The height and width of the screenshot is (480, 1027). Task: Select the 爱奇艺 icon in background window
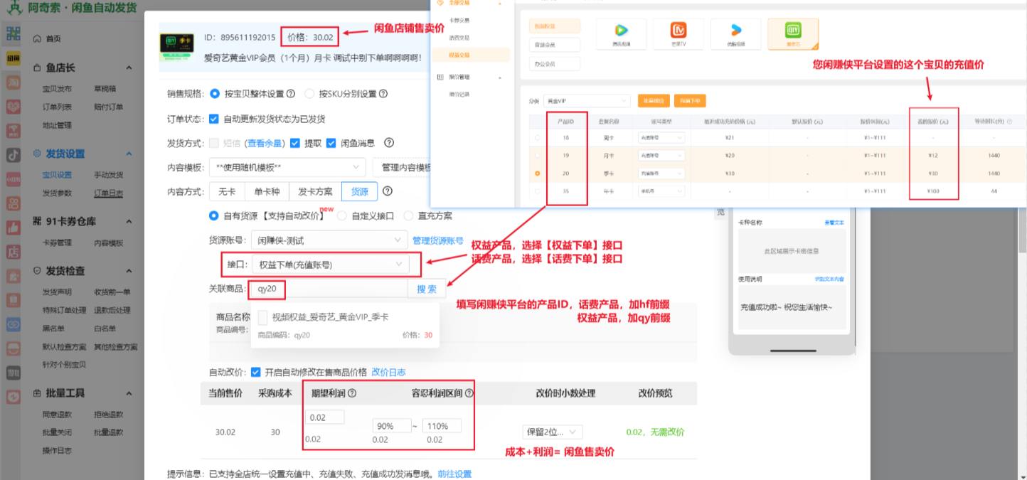point(793,34)
